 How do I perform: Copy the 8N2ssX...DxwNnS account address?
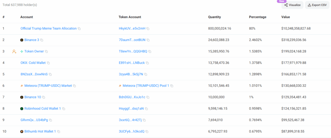(50, 74)
